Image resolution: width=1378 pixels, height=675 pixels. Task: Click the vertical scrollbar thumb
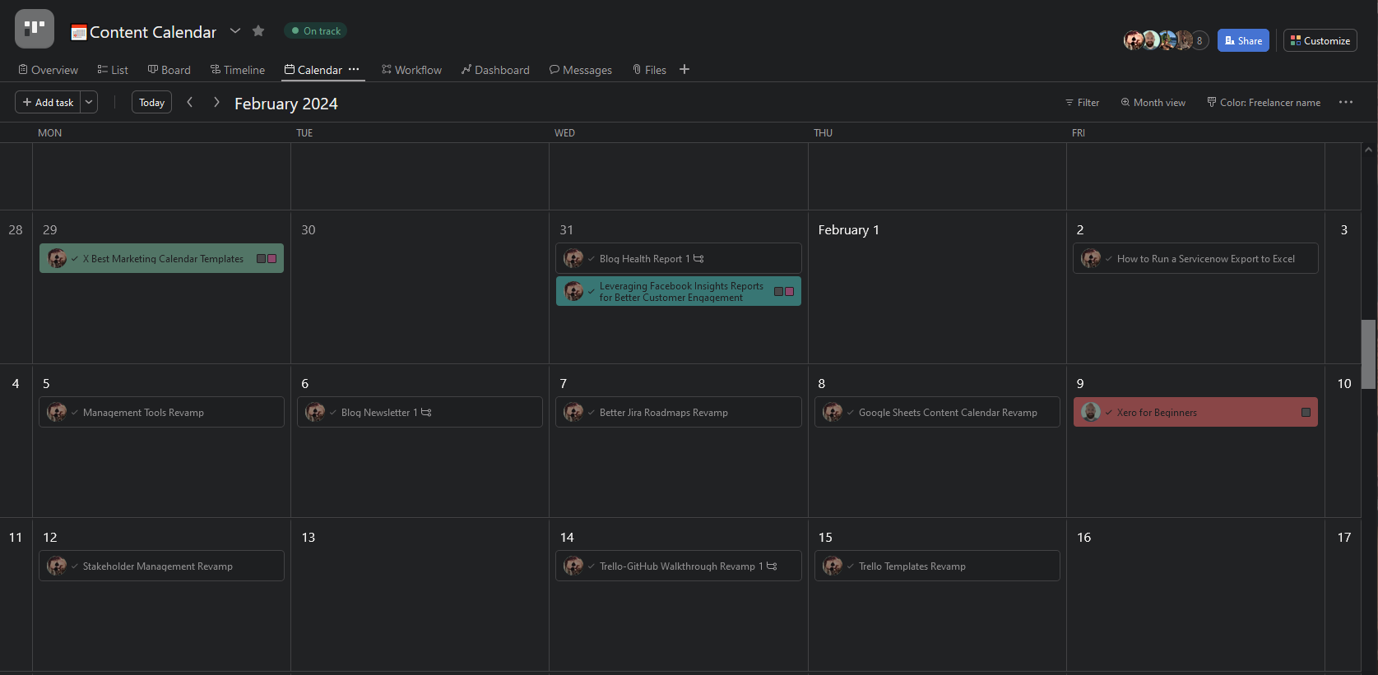(x=1368, y=354)
